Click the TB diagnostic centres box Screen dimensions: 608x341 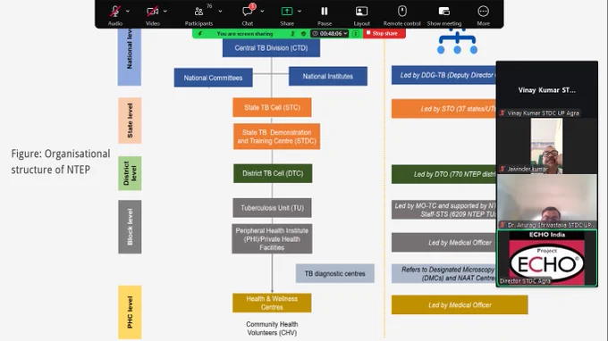click(x=335, y=273)
